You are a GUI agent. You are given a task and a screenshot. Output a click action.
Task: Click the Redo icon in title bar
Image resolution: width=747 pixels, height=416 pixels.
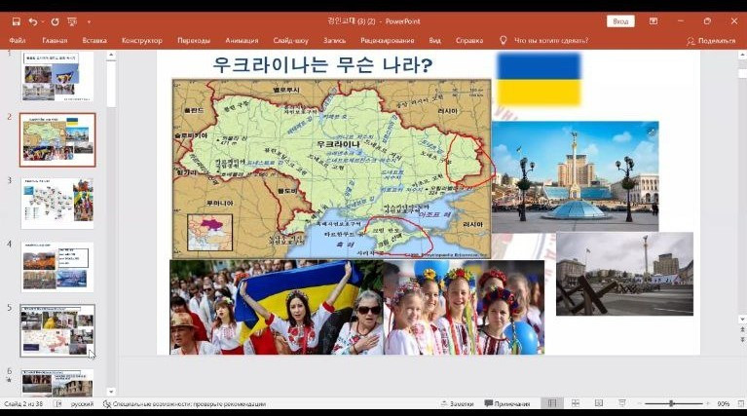click(55, 20)
